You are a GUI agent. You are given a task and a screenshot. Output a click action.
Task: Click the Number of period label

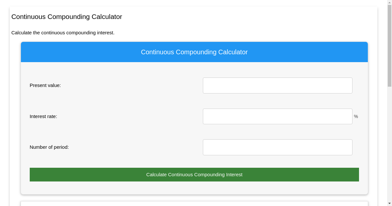49,147
